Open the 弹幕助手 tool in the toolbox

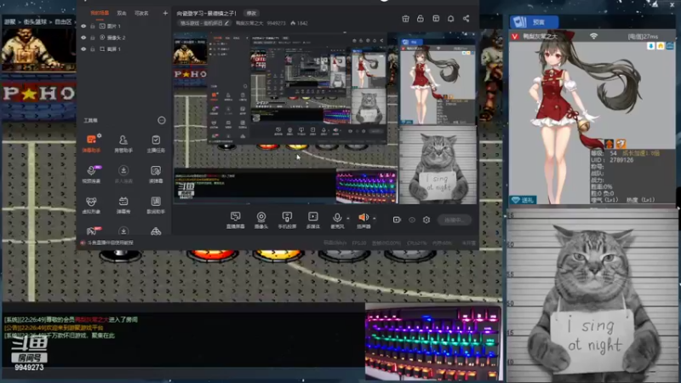click(91, 143)
